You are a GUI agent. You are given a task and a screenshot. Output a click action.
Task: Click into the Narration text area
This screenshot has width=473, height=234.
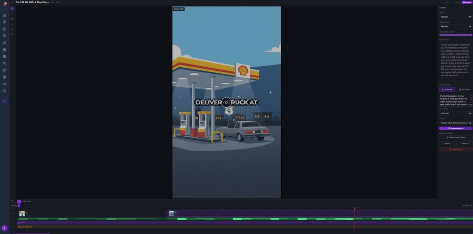(x=455, y=60)
